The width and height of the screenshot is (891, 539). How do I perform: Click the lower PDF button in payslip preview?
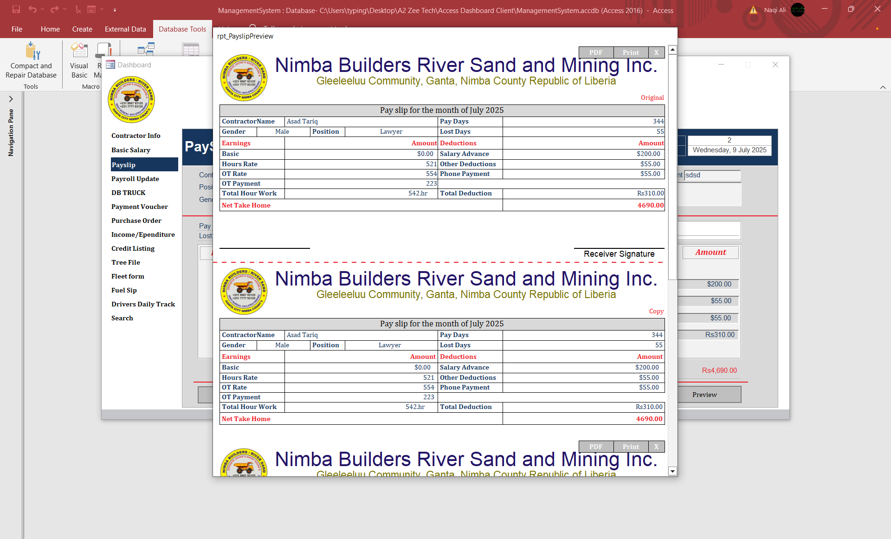pos(596,447)
